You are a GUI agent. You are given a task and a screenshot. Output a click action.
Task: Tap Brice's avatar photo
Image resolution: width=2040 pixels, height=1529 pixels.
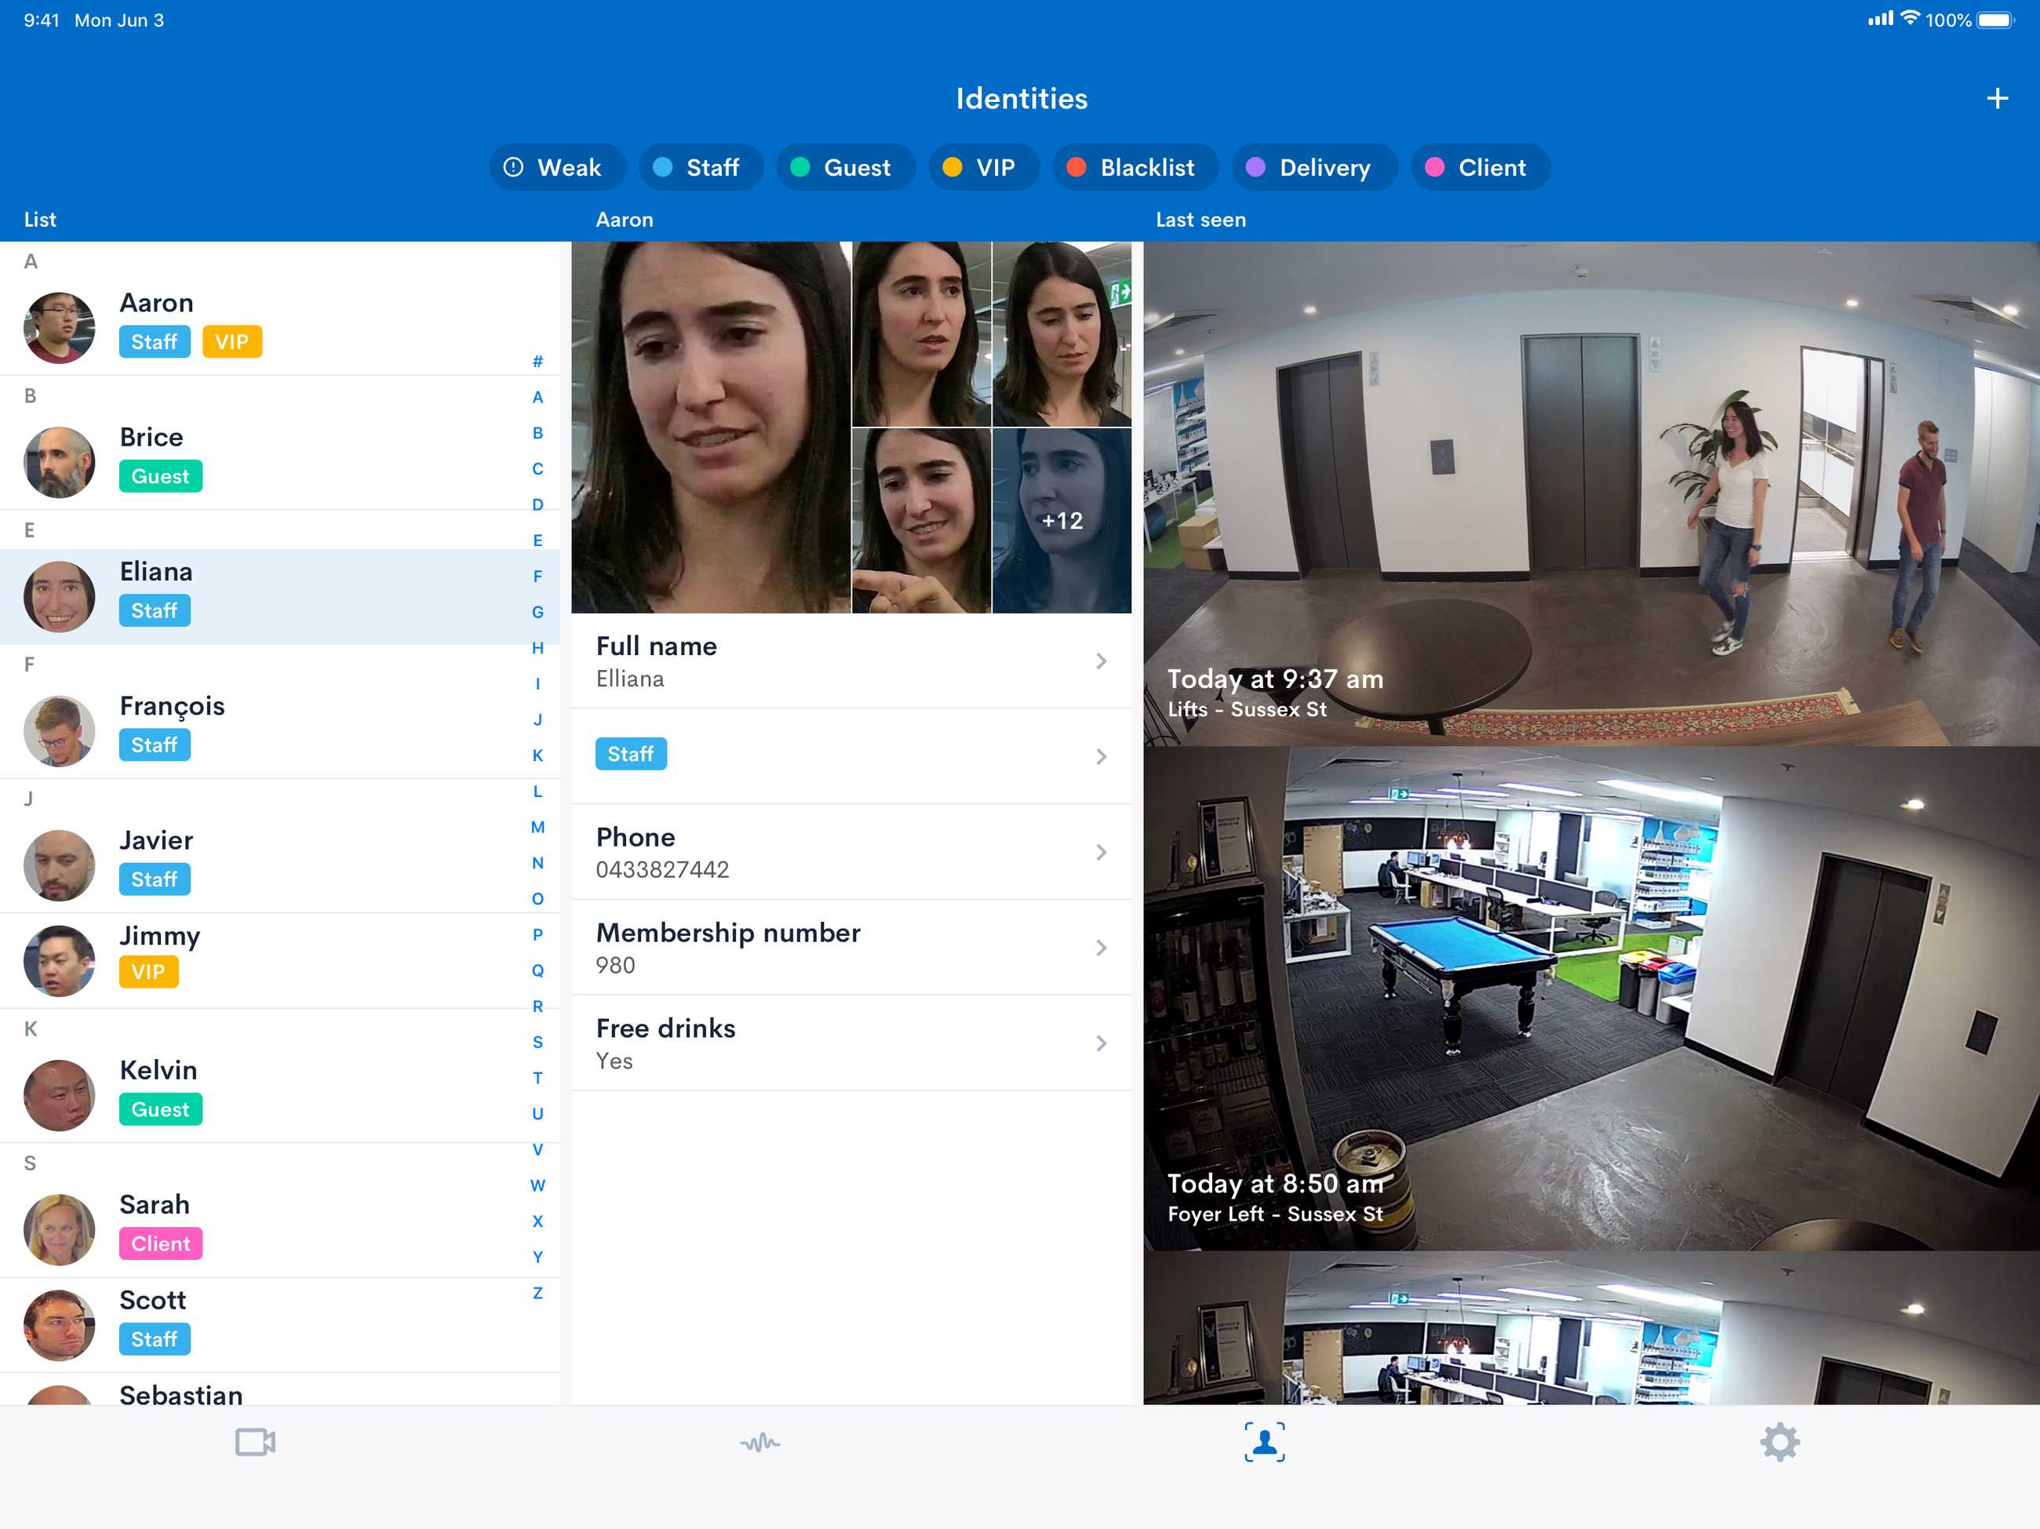point(59,462)
